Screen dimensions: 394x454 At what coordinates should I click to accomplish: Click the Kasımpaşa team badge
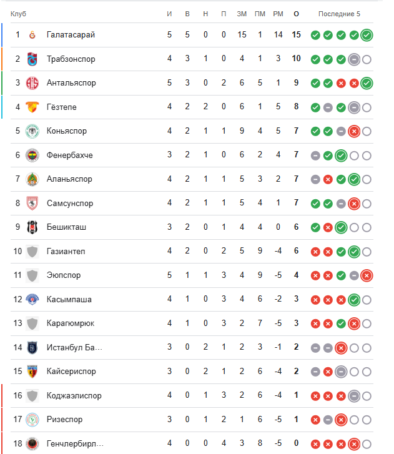pos(32,299)
